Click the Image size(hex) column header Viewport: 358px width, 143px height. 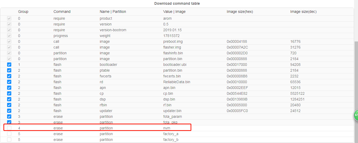240,12
